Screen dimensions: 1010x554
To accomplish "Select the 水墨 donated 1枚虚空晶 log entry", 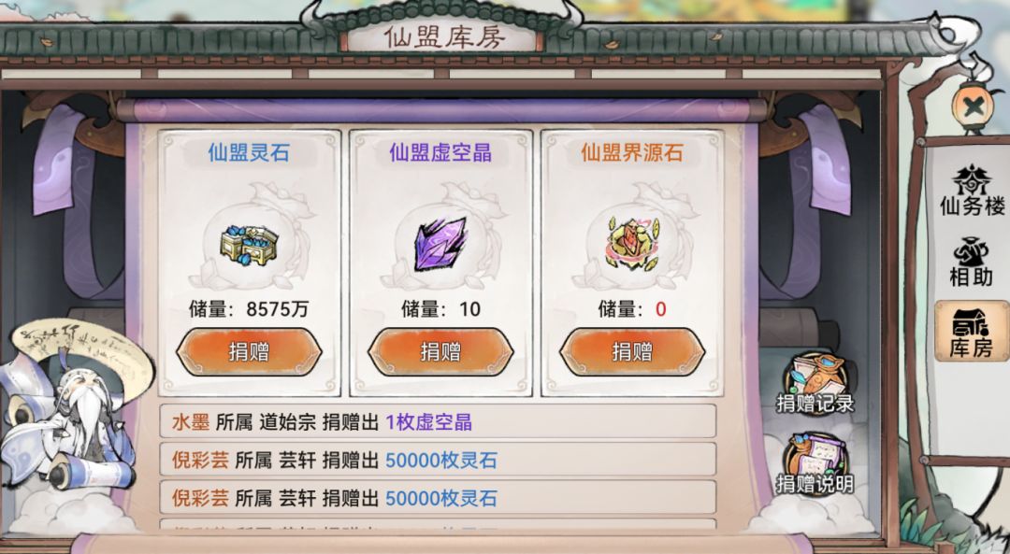I will [438, 422].
